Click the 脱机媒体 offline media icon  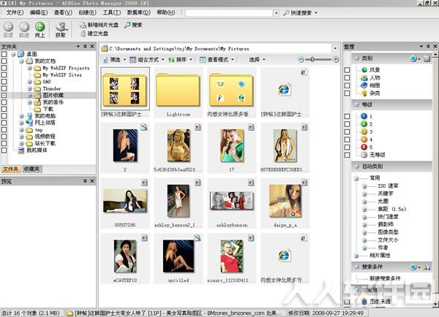click(x=21, y=150)
